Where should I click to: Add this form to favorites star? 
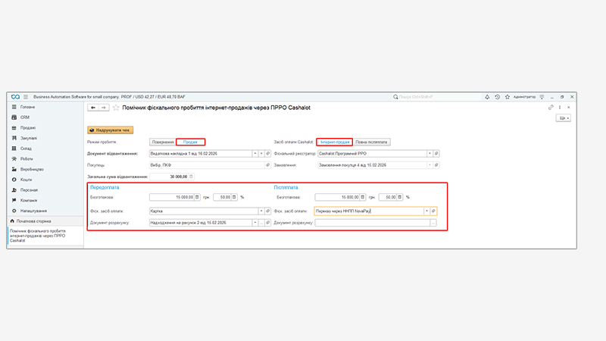coord(116,108)
